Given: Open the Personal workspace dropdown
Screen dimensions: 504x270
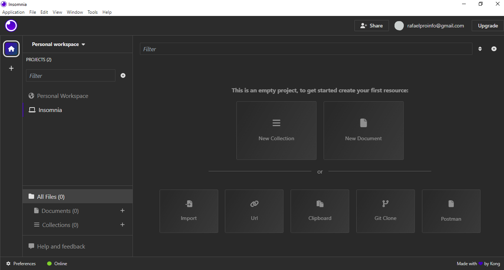Looking at the screenshot, I should 59,45.
